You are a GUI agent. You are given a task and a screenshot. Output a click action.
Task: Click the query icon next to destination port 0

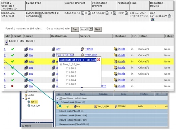click(114, 13)
